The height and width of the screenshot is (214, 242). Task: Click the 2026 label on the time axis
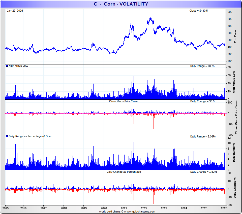(224, 208)
